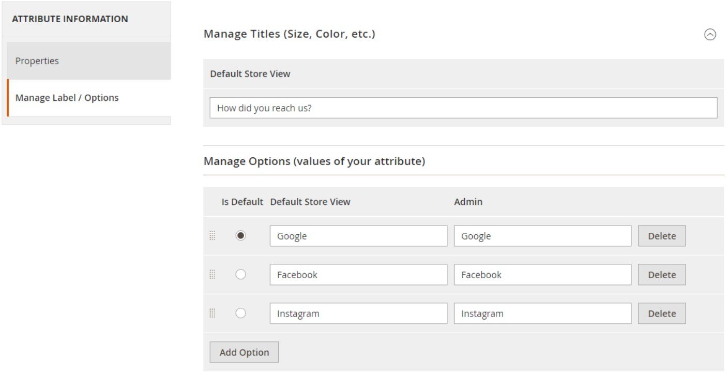Click the drag handle of Instagram row

212,313
